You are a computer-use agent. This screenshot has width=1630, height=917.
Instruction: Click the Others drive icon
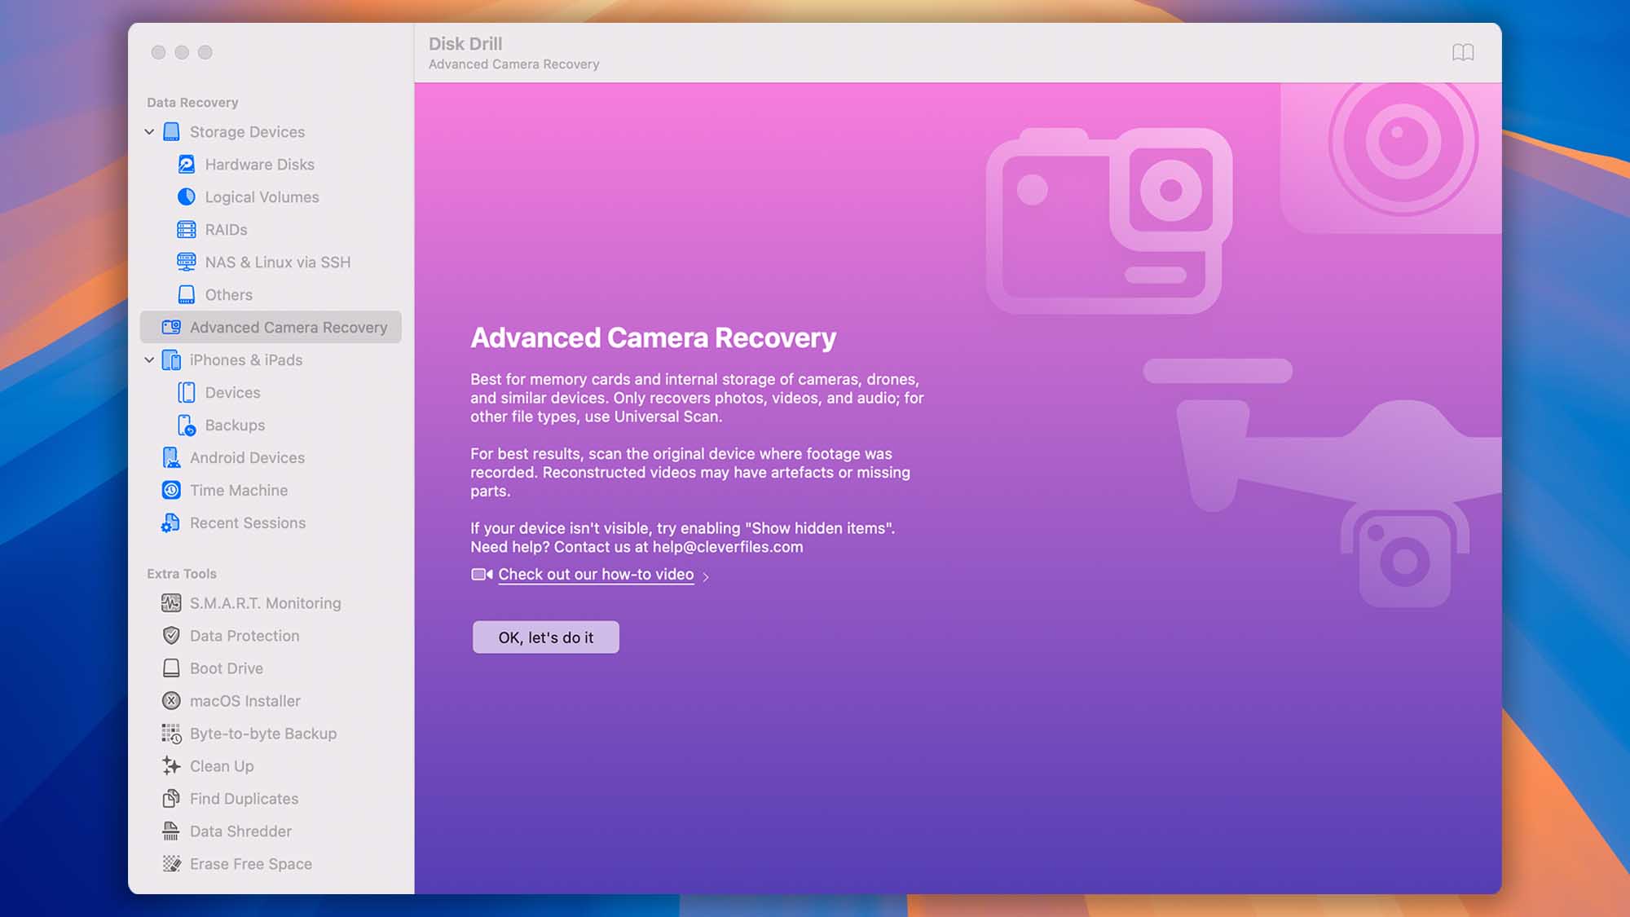click(187, 295)
